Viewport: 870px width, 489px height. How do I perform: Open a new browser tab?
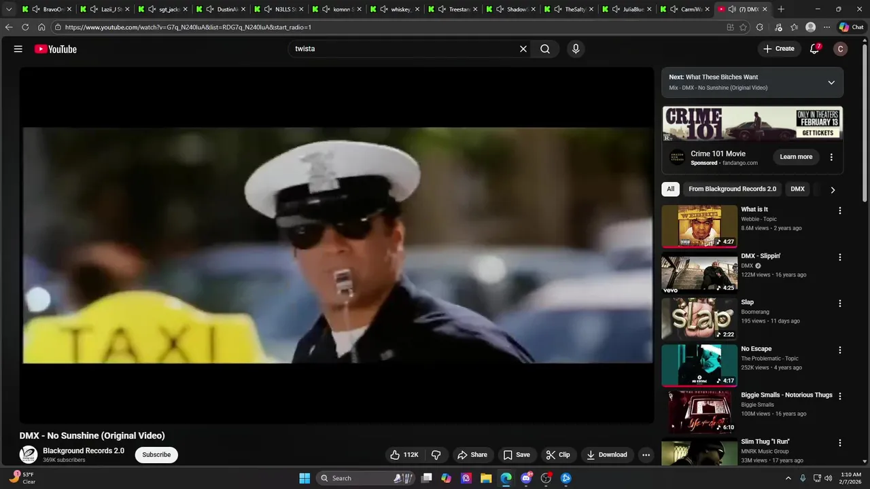781,10
